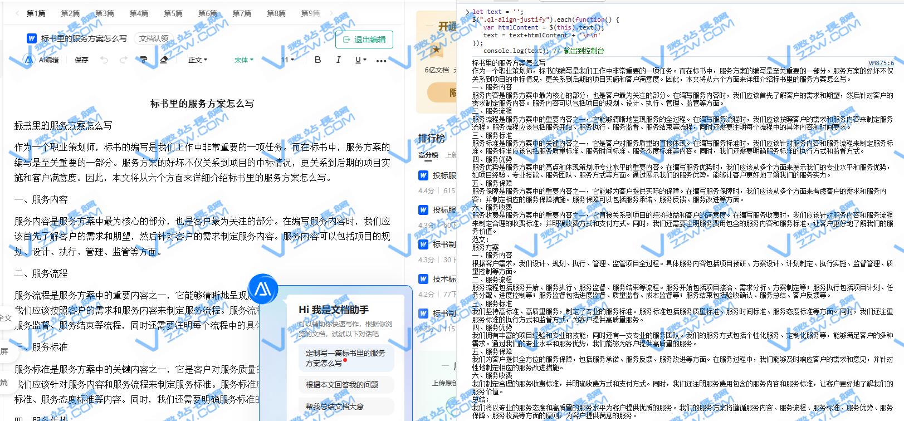The height and width of the screenshot is (421, 904).
Task: Click the 保存 save button
Action: (x=81, y=60)
